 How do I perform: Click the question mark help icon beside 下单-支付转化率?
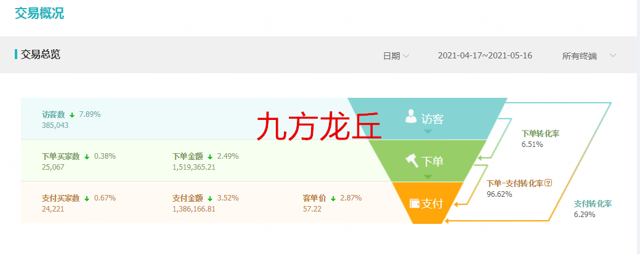[549, 183]
